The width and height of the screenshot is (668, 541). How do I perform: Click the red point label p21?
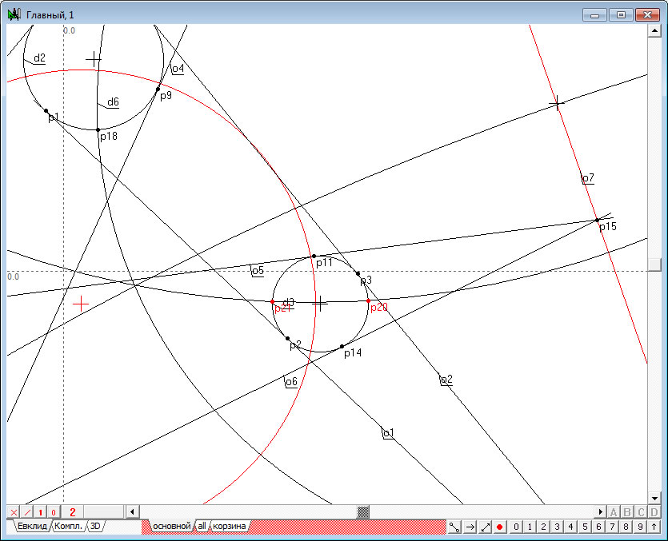coord(282,308)
